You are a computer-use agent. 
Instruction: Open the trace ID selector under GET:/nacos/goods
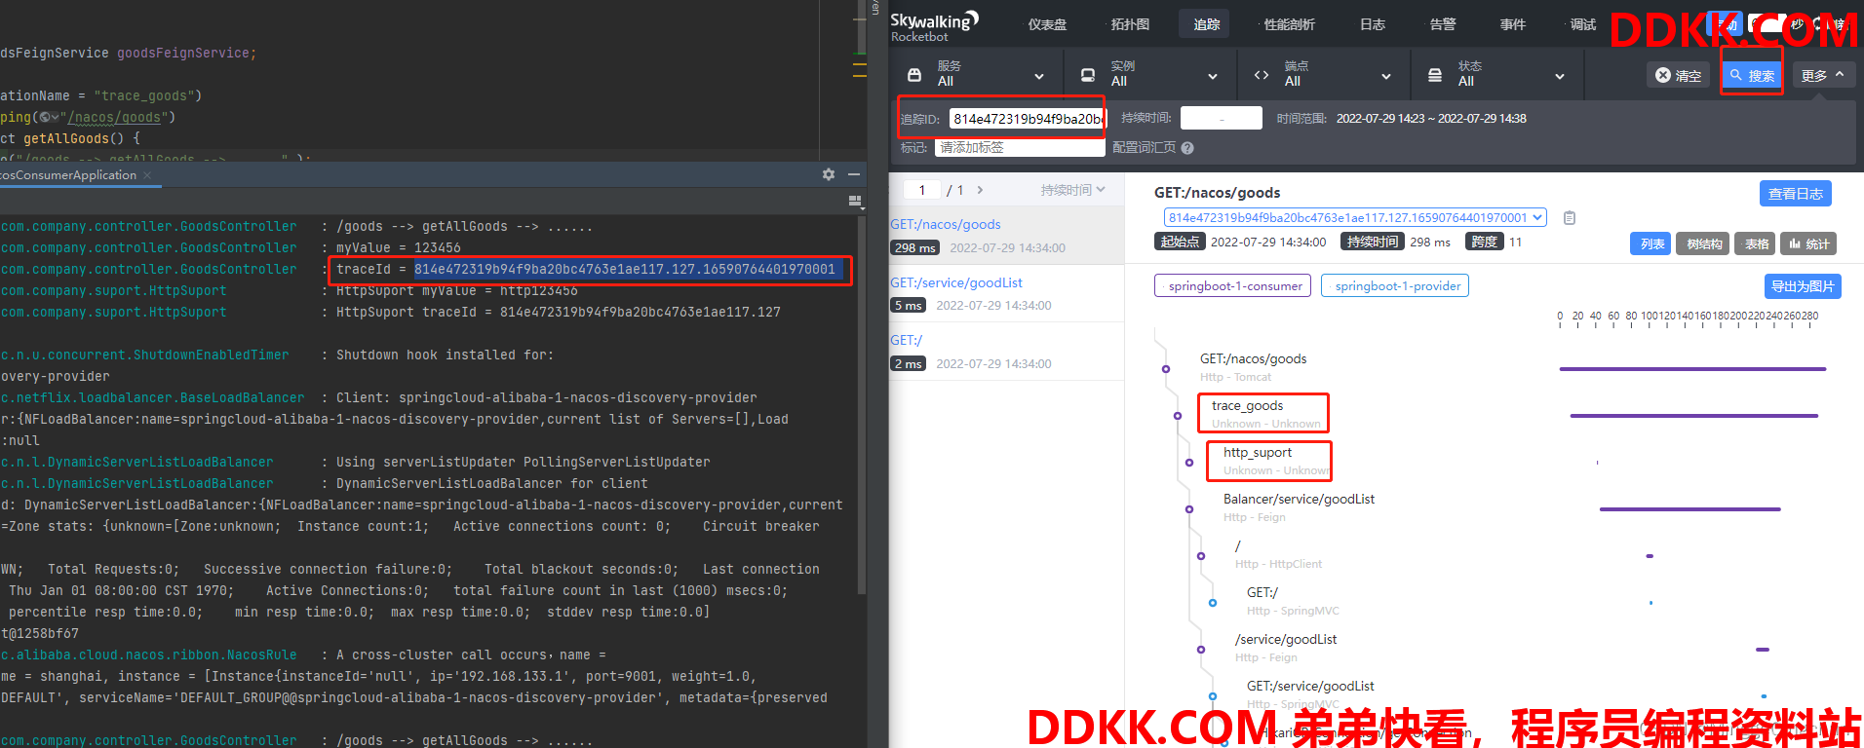point(1355,217)
